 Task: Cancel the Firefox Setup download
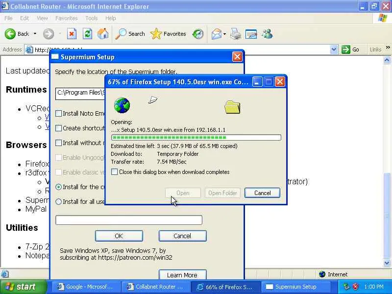[262, 193]
